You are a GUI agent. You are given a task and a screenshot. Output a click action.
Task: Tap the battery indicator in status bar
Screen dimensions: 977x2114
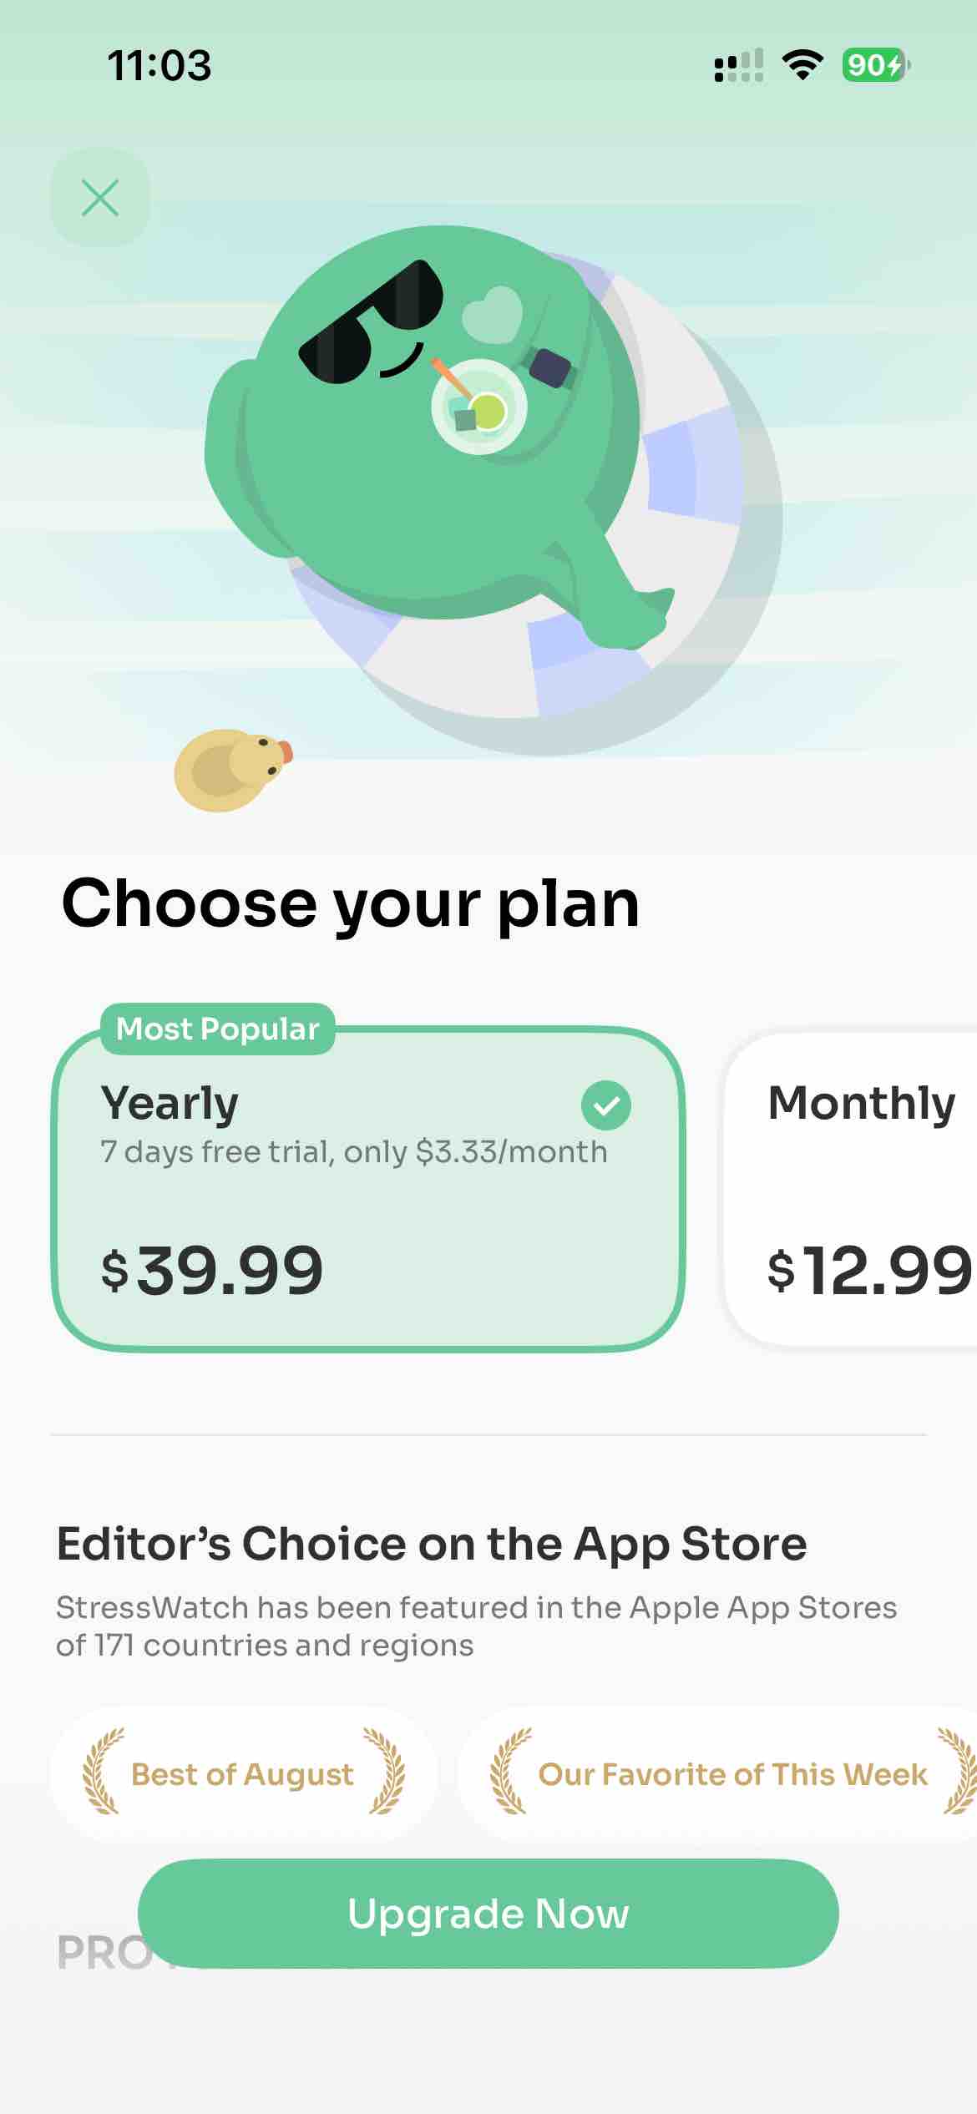876,65
